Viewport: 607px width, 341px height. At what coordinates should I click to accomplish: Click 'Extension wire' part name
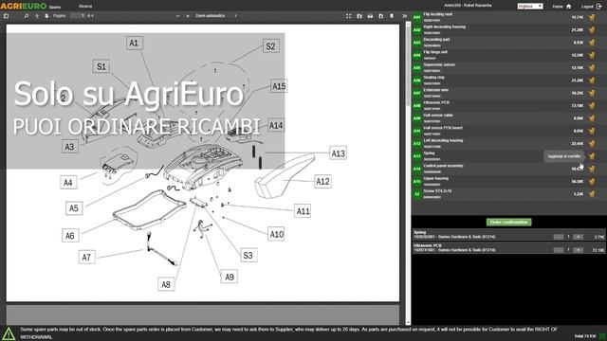435,90
